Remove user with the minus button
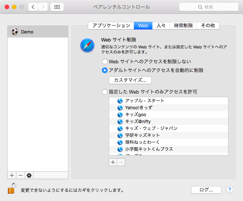 (20, 176)
